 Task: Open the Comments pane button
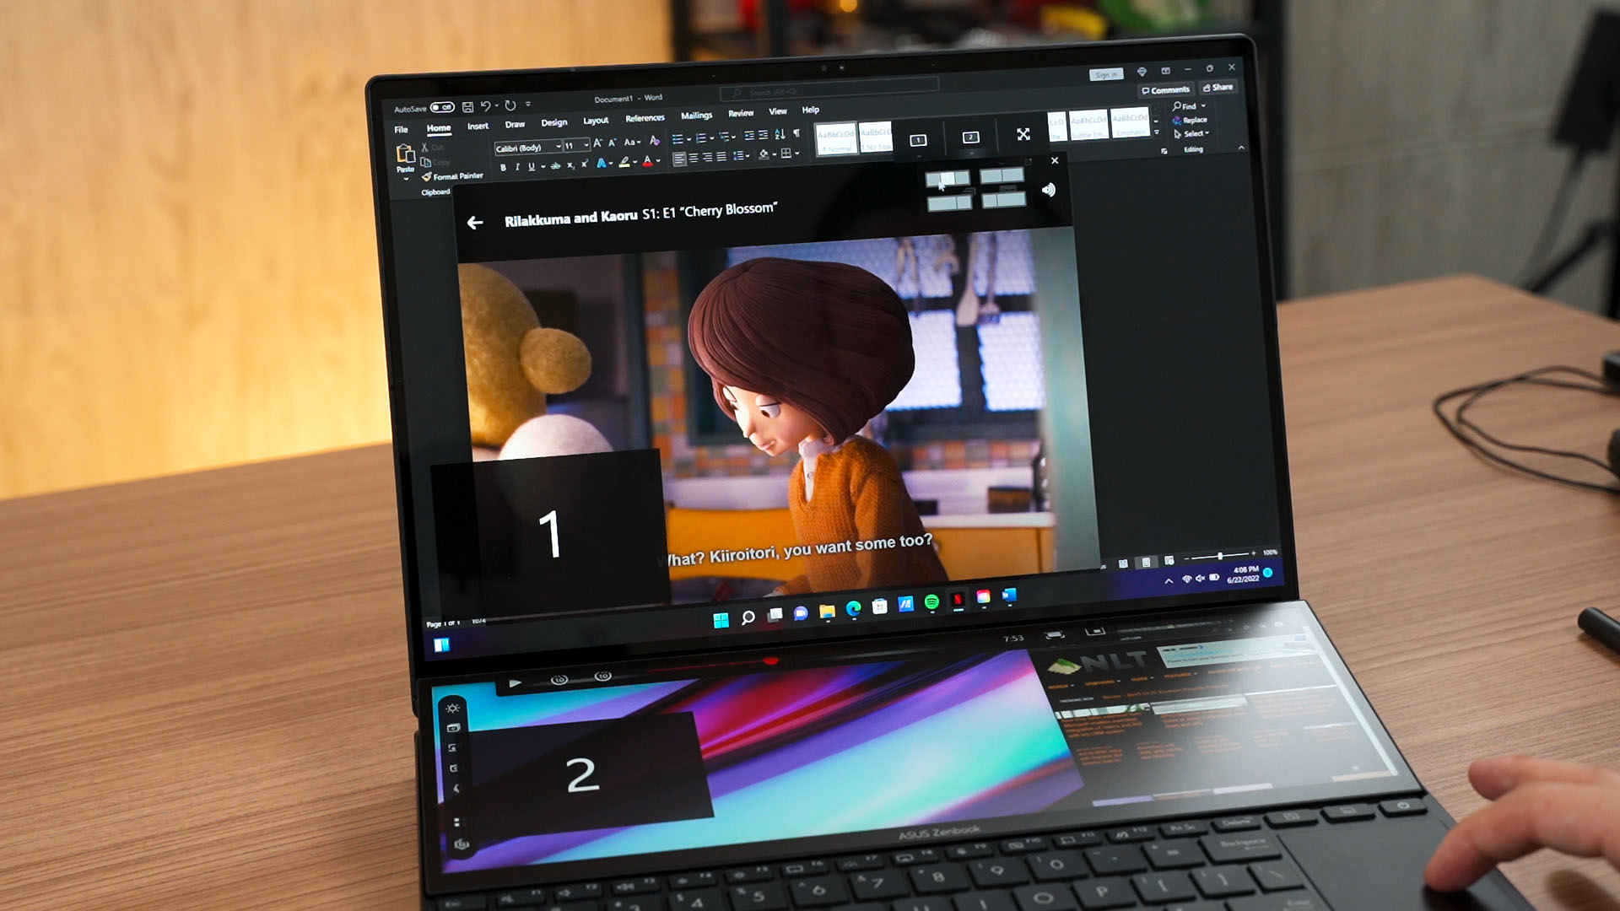(1166, 90)
